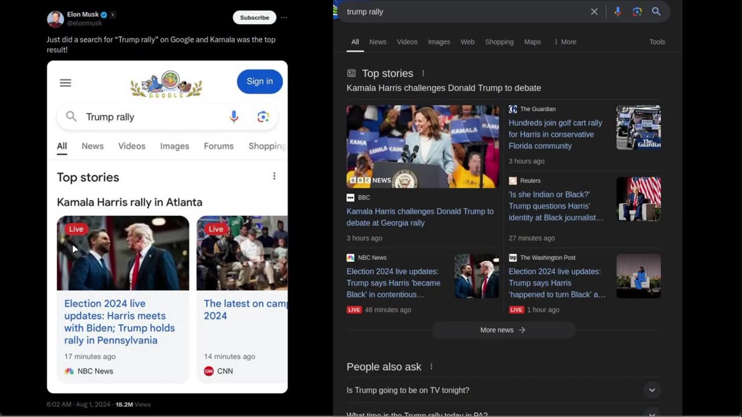Image resolution: width=742 pixels, height=417 pixels.
Task: Select the News tab in the dark Google results
Action: [378, 42]
